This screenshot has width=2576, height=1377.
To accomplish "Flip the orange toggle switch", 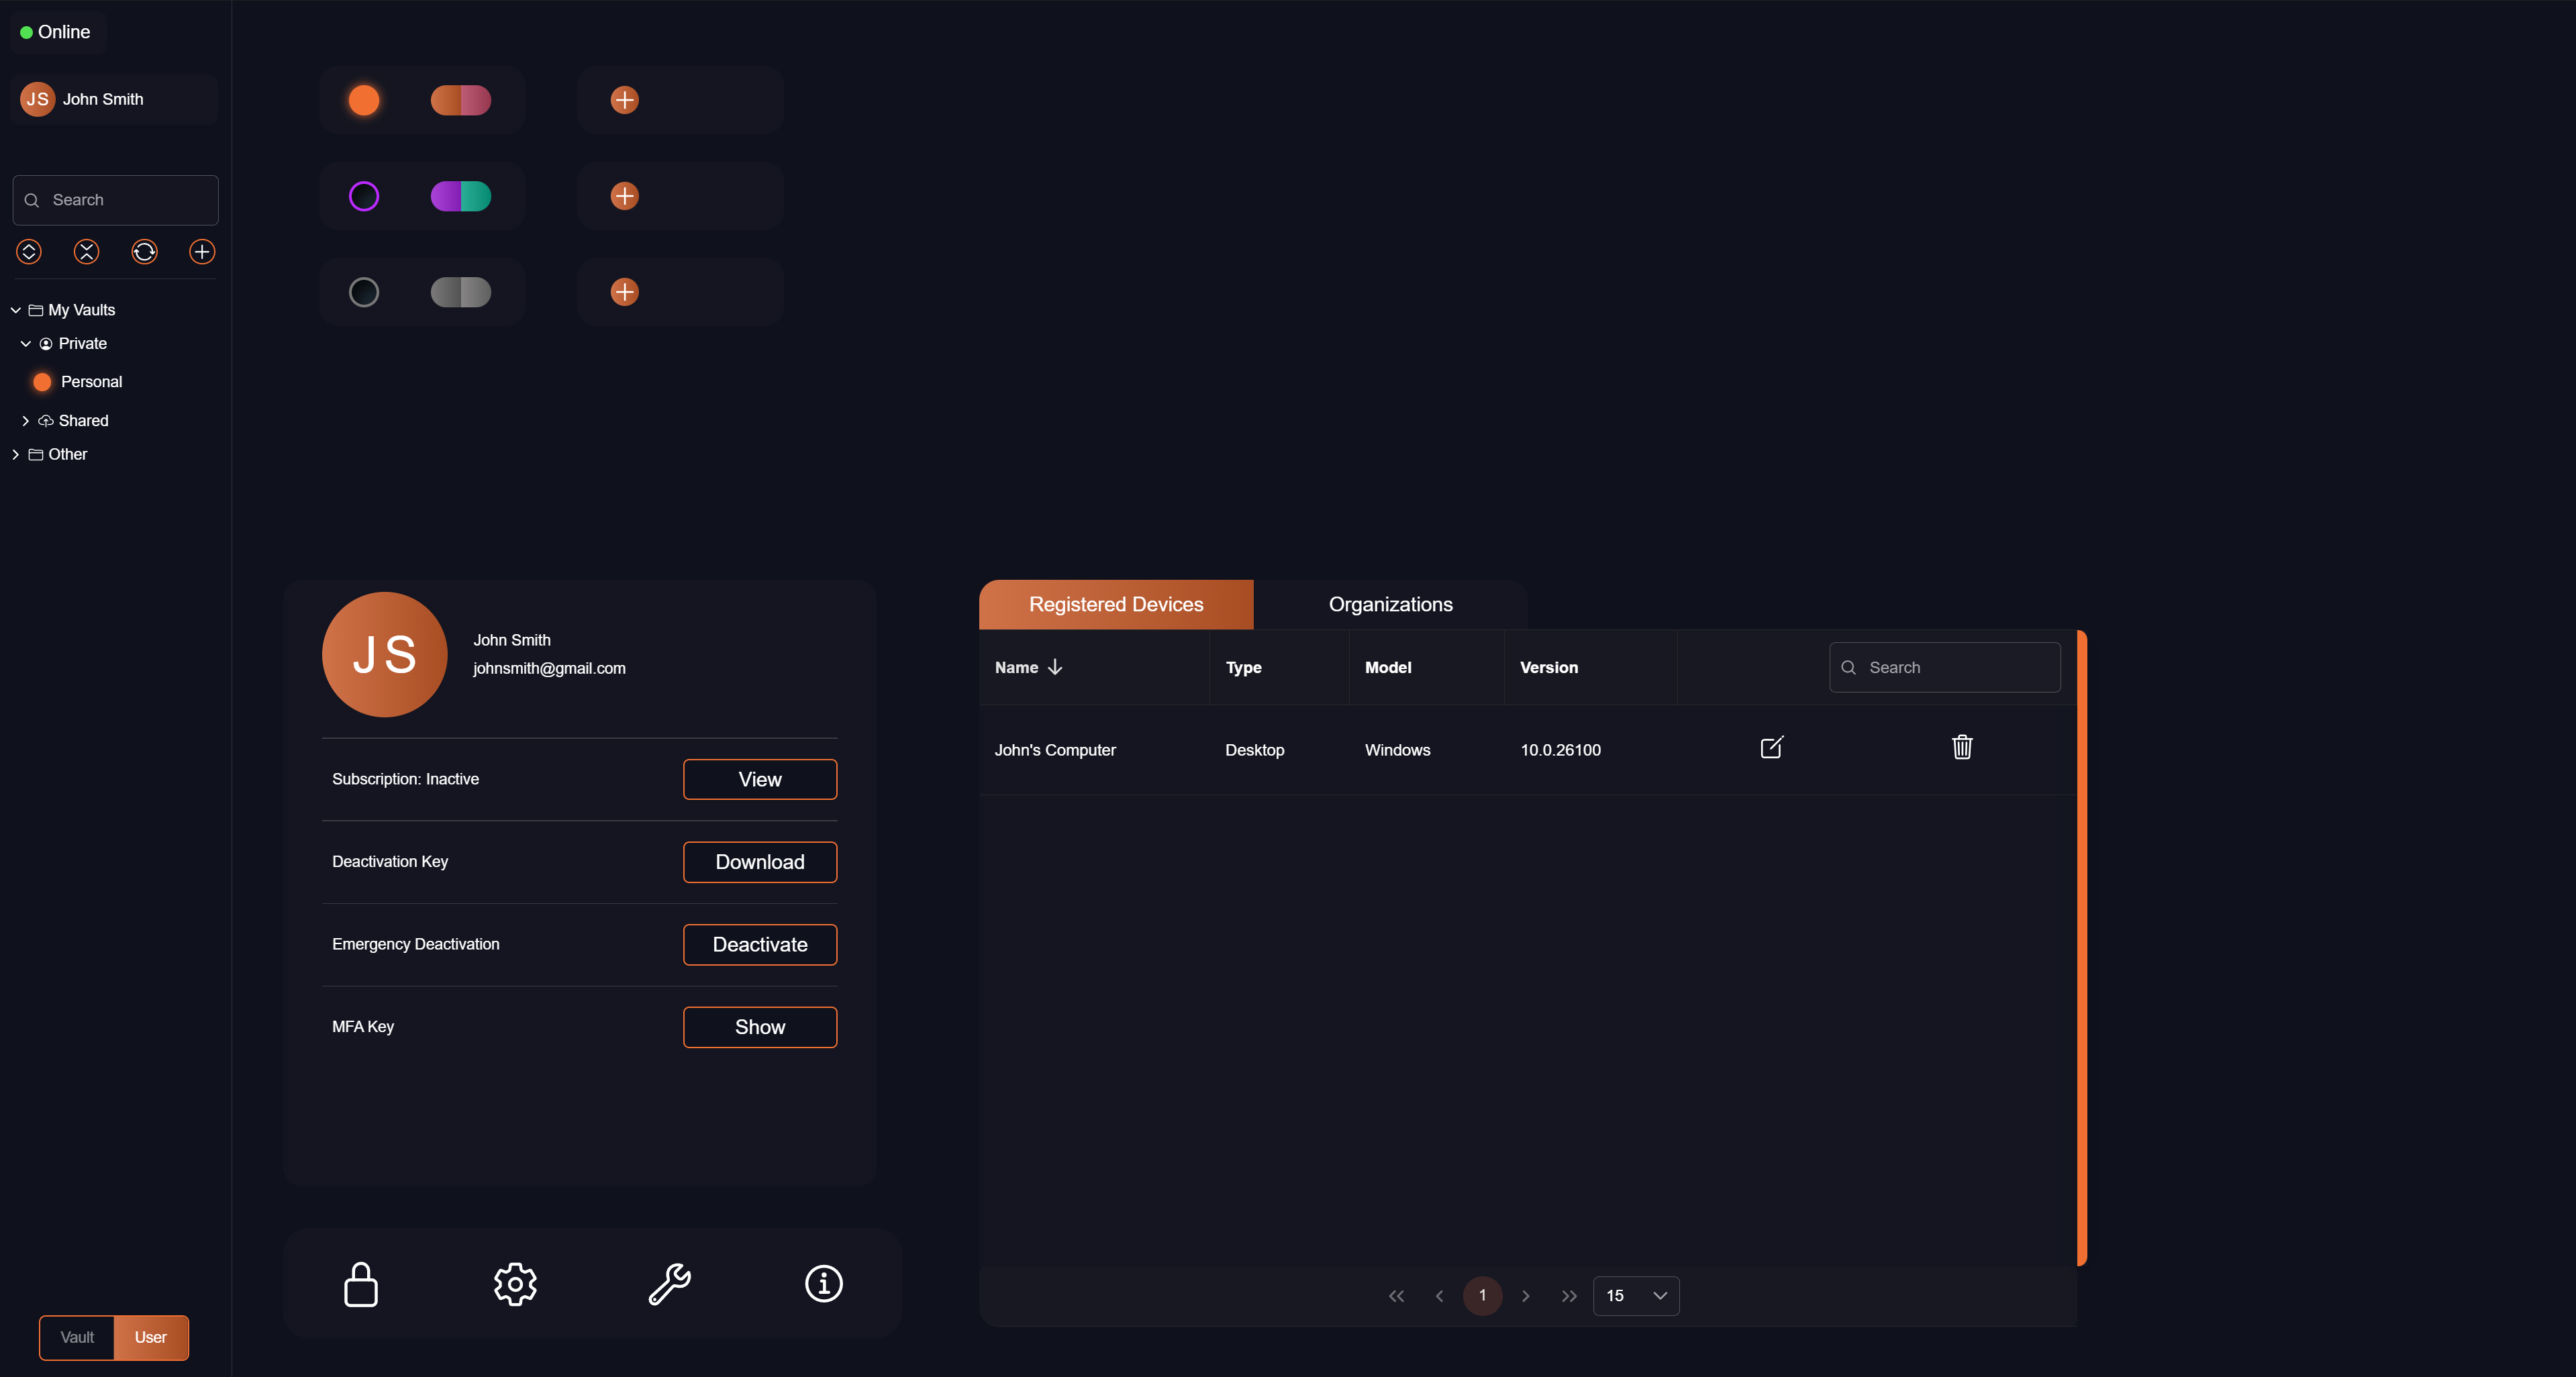I will 460,100.
